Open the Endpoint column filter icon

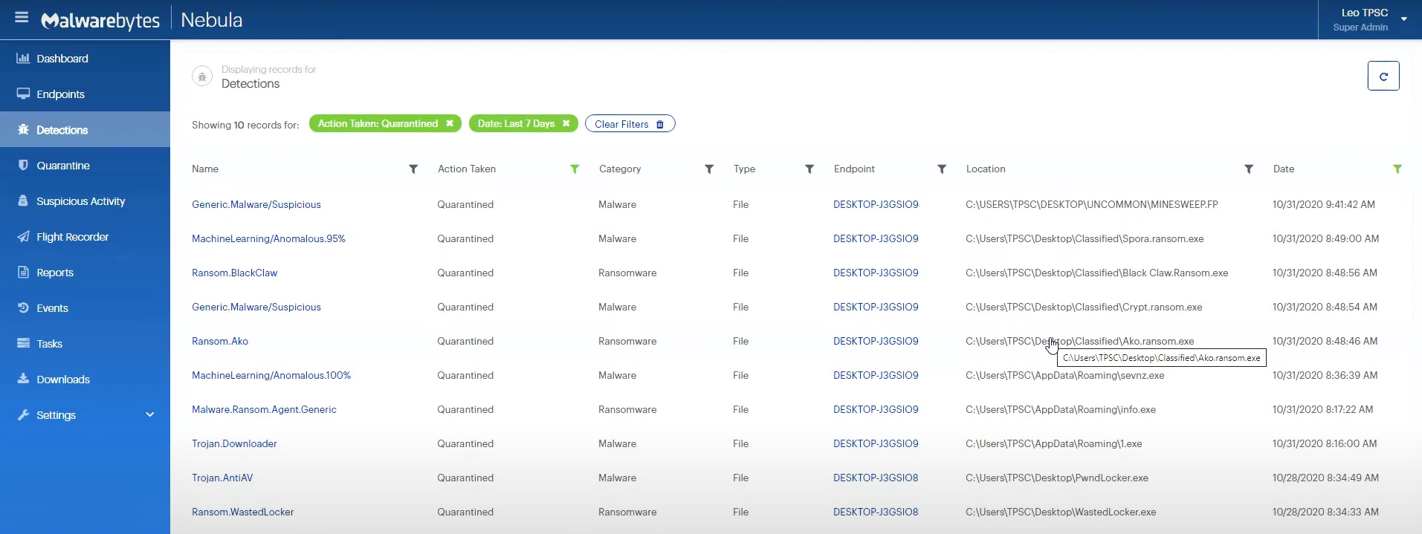pos(942,169)
